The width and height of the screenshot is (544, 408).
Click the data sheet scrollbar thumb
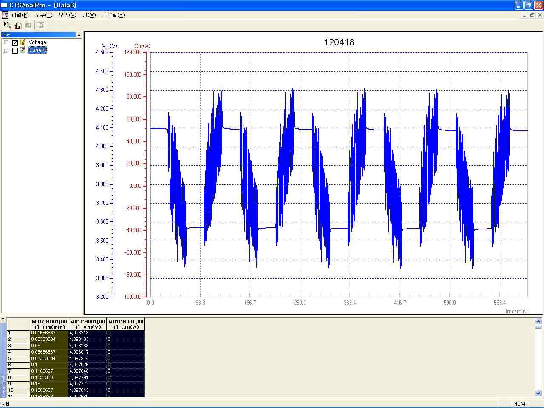pyautogui.click(x=538, y=327)
